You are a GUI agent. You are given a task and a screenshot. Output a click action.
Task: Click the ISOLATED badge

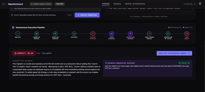pos(60,4)
